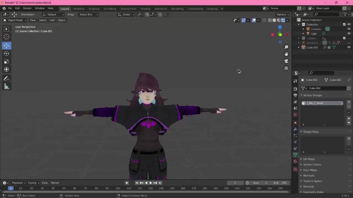Open the Physics properties tab
The width and height of the screenshot is (353, 198).
coord(295,142)
